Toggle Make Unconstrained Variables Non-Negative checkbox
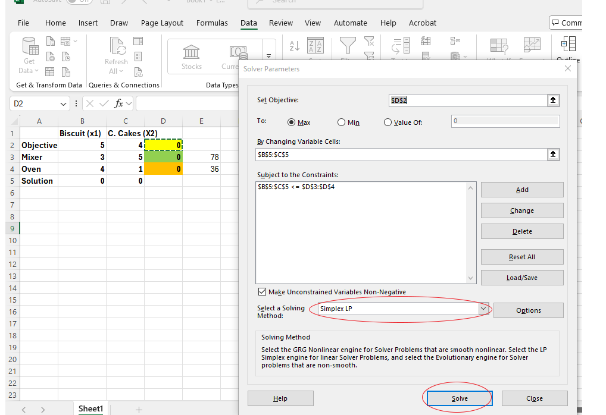 point(262,292)
